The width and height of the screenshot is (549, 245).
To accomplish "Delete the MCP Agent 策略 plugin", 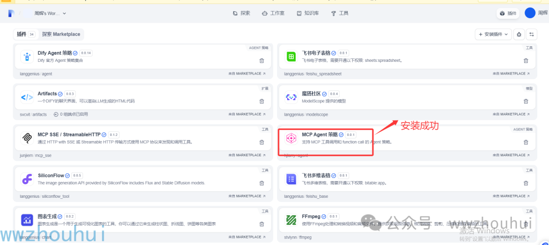I will (x=526, y=142).
